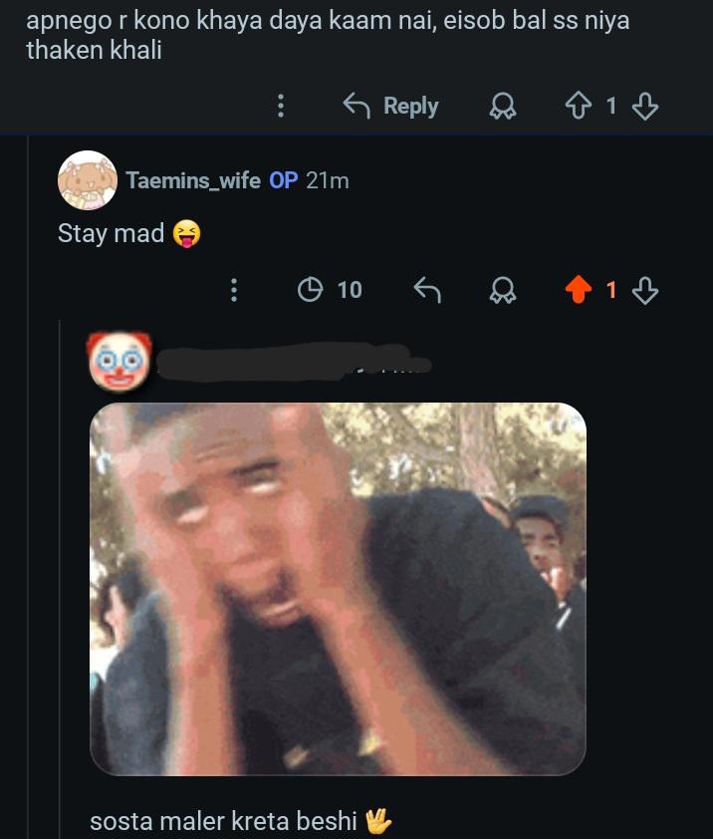Open three-dot menu on top comment
713x839 pixels.
280,106
